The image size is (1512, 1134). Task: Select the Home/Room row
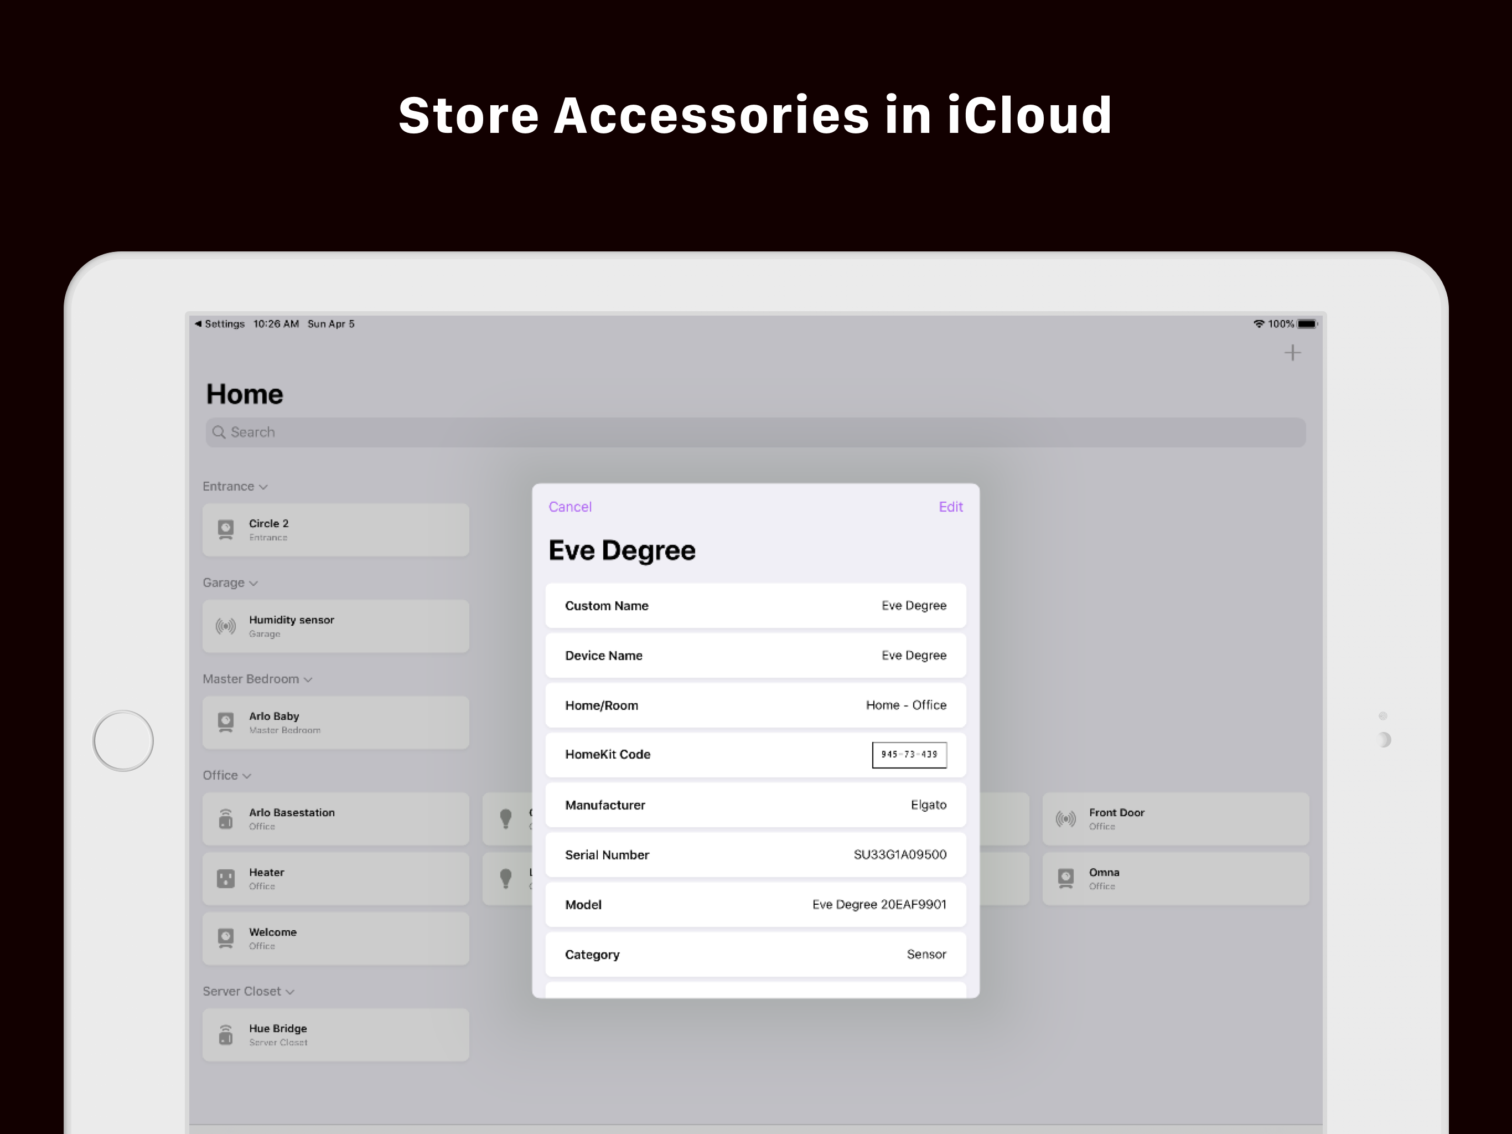click(755, 705)
